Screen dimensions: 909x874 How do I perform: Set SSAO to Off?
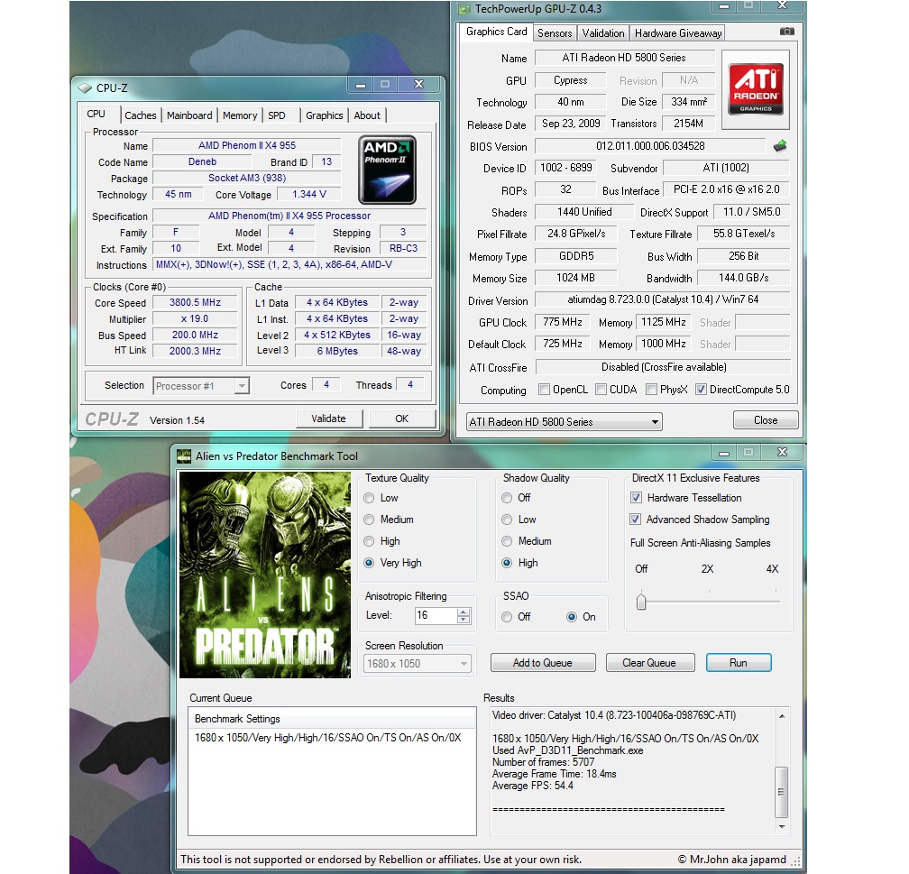pyautogui.click(x=507, y=617)
